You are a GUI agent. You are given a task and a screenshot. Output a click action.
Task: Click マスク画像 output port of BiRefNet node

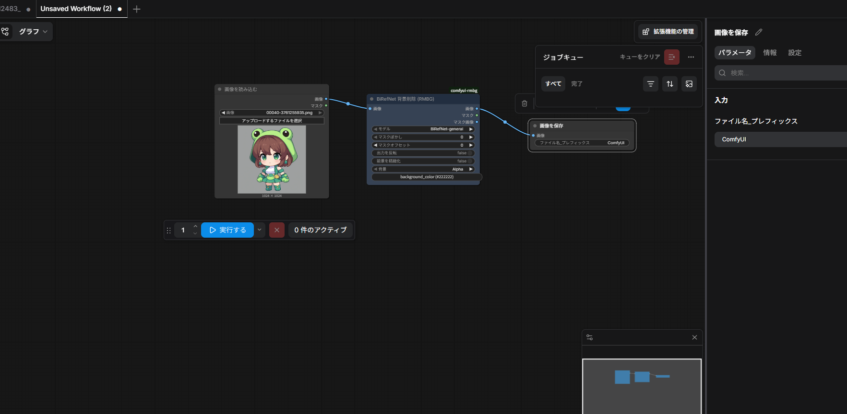click(x=477, y=122)
